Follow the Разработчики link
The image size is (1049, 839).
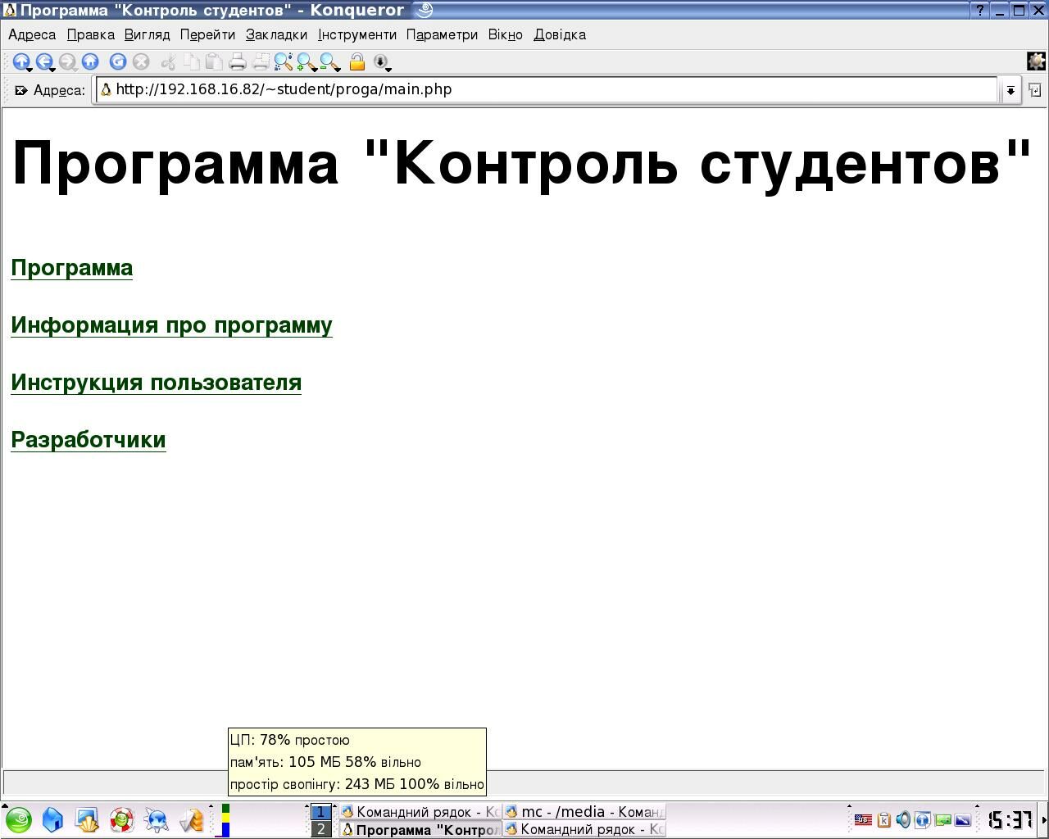(x=89, y=440)
